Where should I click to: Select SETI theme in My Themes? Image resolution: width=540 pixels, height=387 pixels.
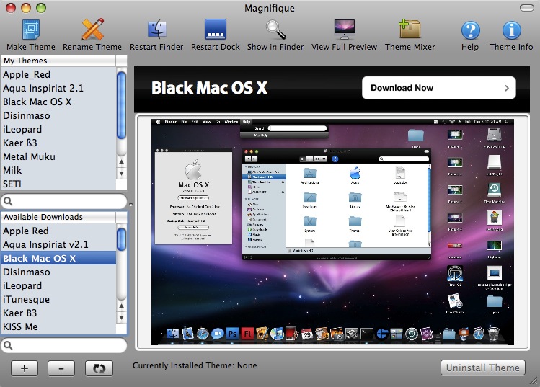point(58,184)
